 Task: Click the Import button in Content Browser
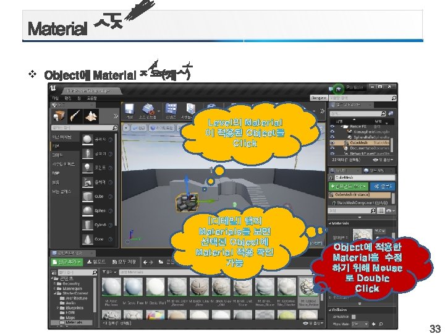click(96, 262)
